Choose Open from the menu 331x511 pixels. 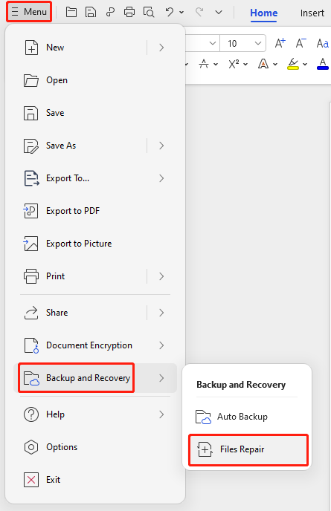95,80
